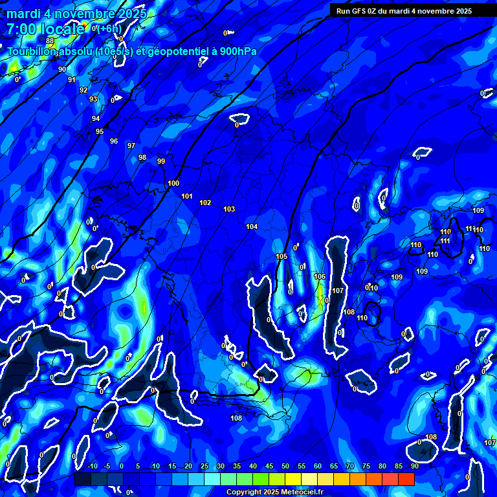The height and width of the screenshot is (497, 497).
Task: Click the 105 contour value label
Action: pos(282,257)
